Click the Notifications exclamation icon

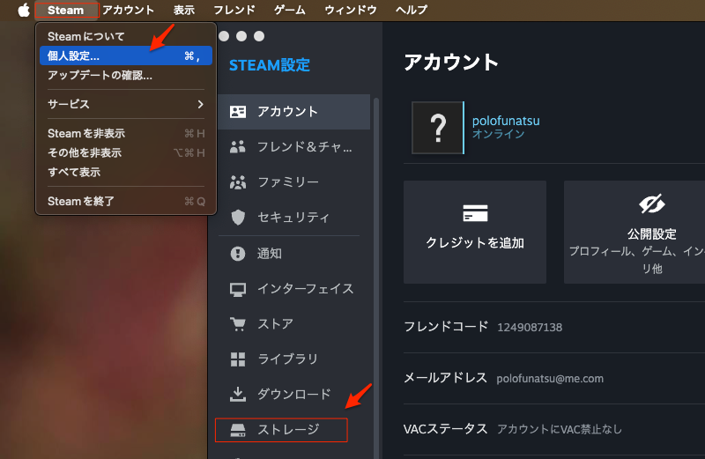tap(238, 254)
